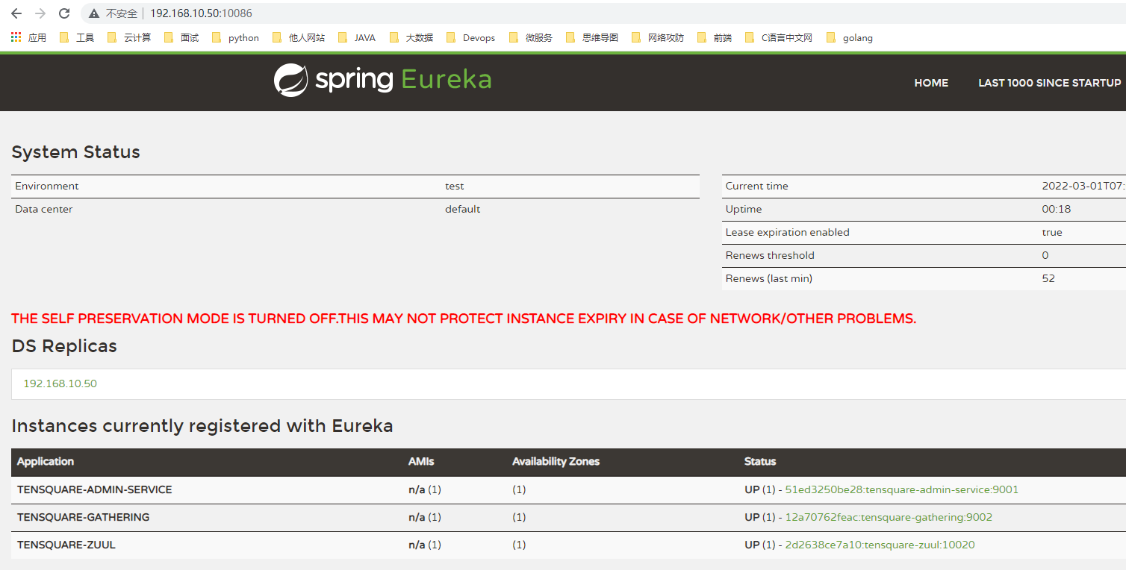Viewport: 1126px width, 570px height.
Task: Reload the page with refresh icon
Action: pyautogui.click(x=64, y=13)
